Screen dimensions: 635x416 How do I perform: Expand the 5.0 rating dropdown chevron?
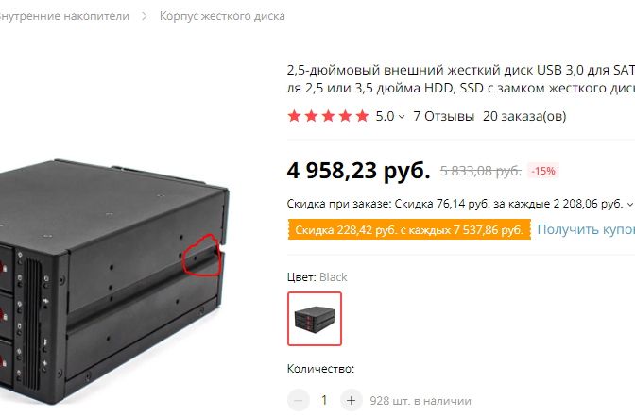click(x=402, y=117)
